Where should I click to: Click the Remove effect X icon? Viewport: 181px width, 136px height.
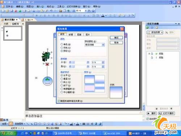click(167, 32)
